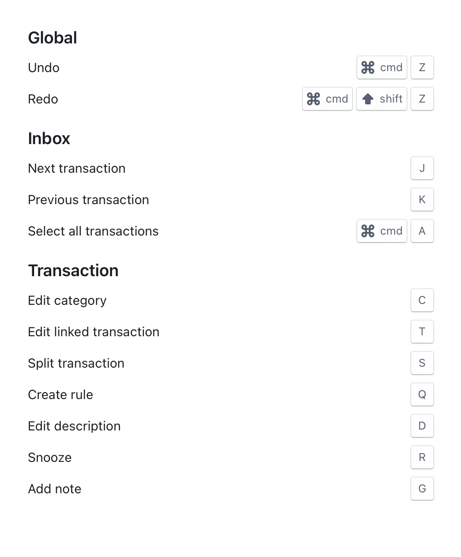Click the Q keycap for Create rule
This screenshot has width=461, height=557.
422,394
